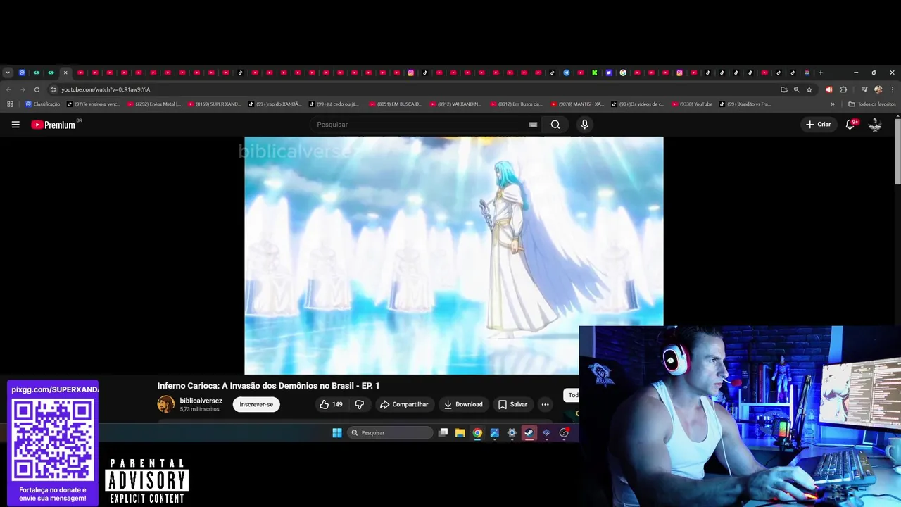Image resolution: width=901 pixels, height=507 pixels.
Task: Switch to the Telegram tab
Action: (x=566, y=73)
